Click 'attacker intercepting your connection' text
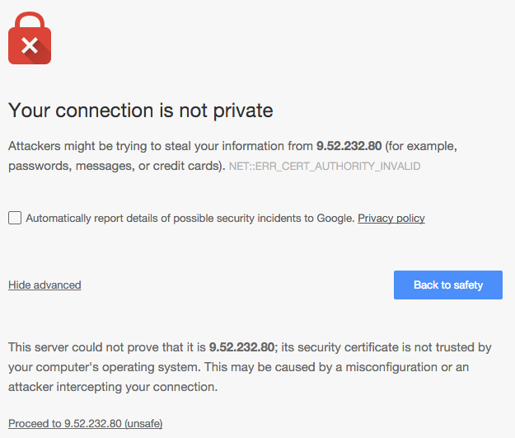The width and height of the screenshot is (515, 438). 113,387
